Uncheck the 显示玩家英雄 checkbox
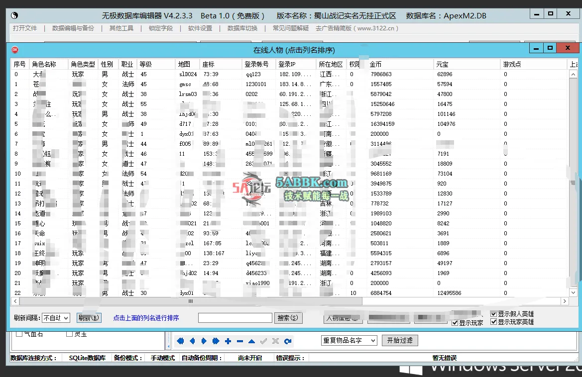The height and width of the screenshot is (377, 582). [493, 322]
